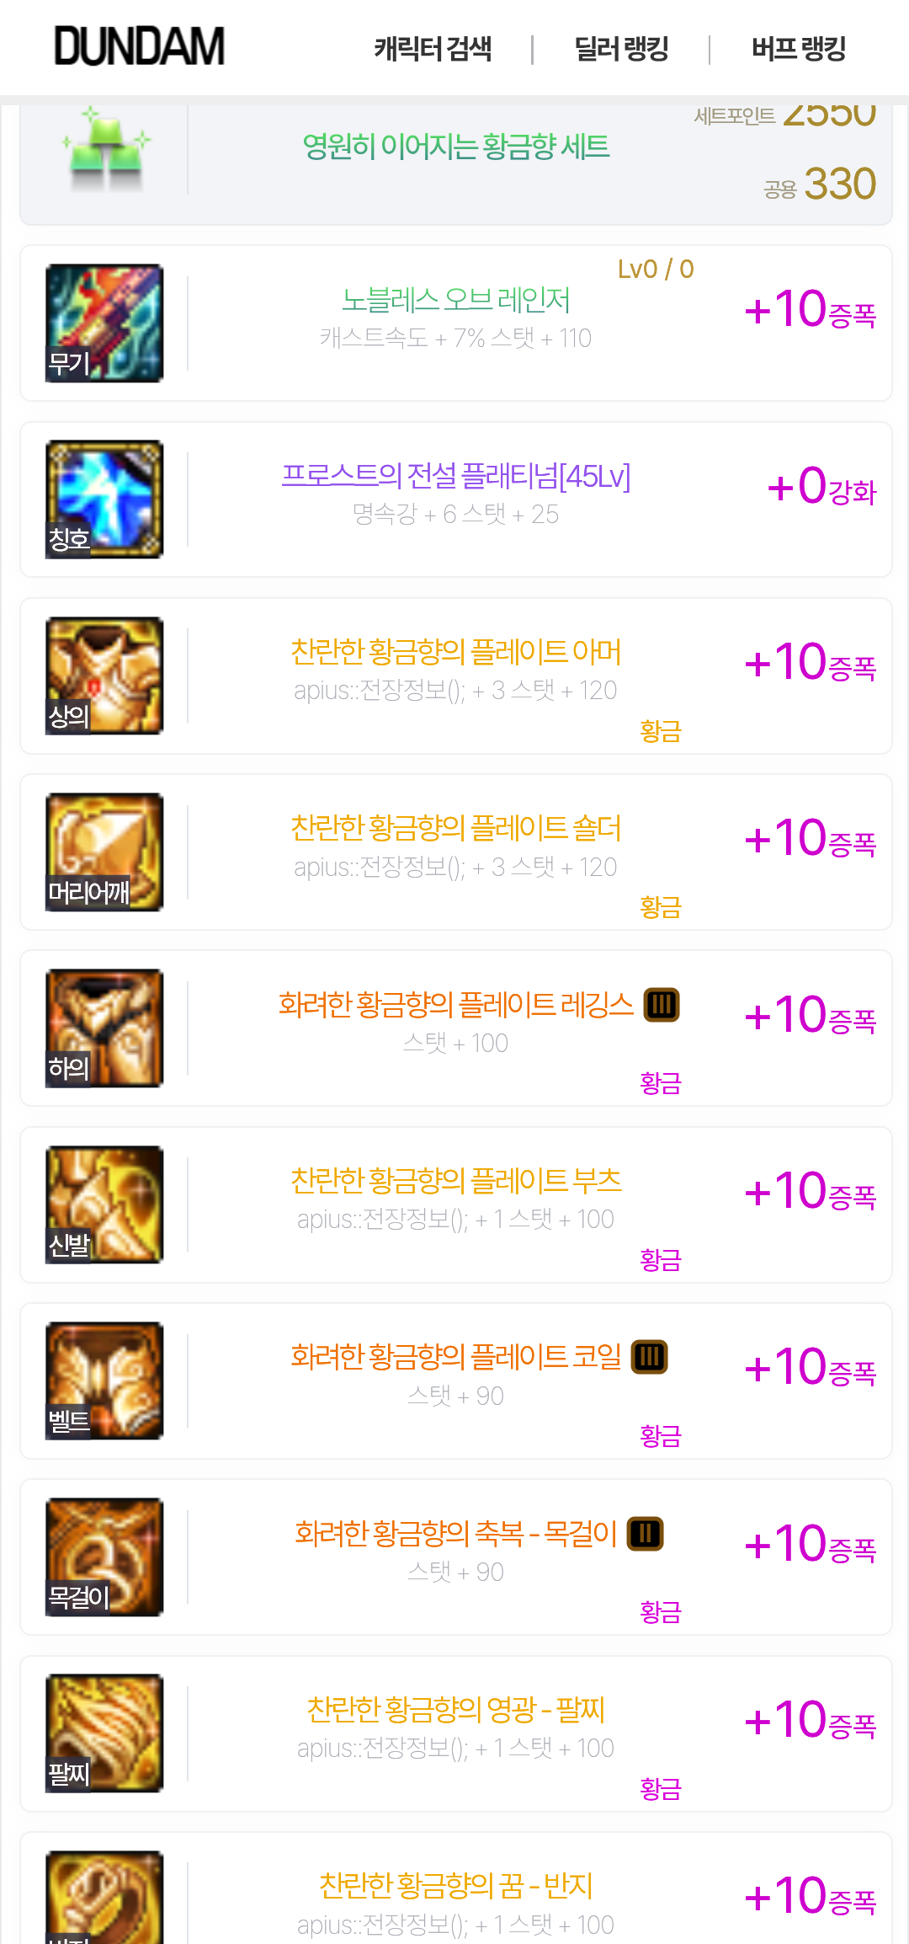909x1944 pixels.
Task: Click 영원히 이어지는 황금향 세트 title
Action: point(456,147)
